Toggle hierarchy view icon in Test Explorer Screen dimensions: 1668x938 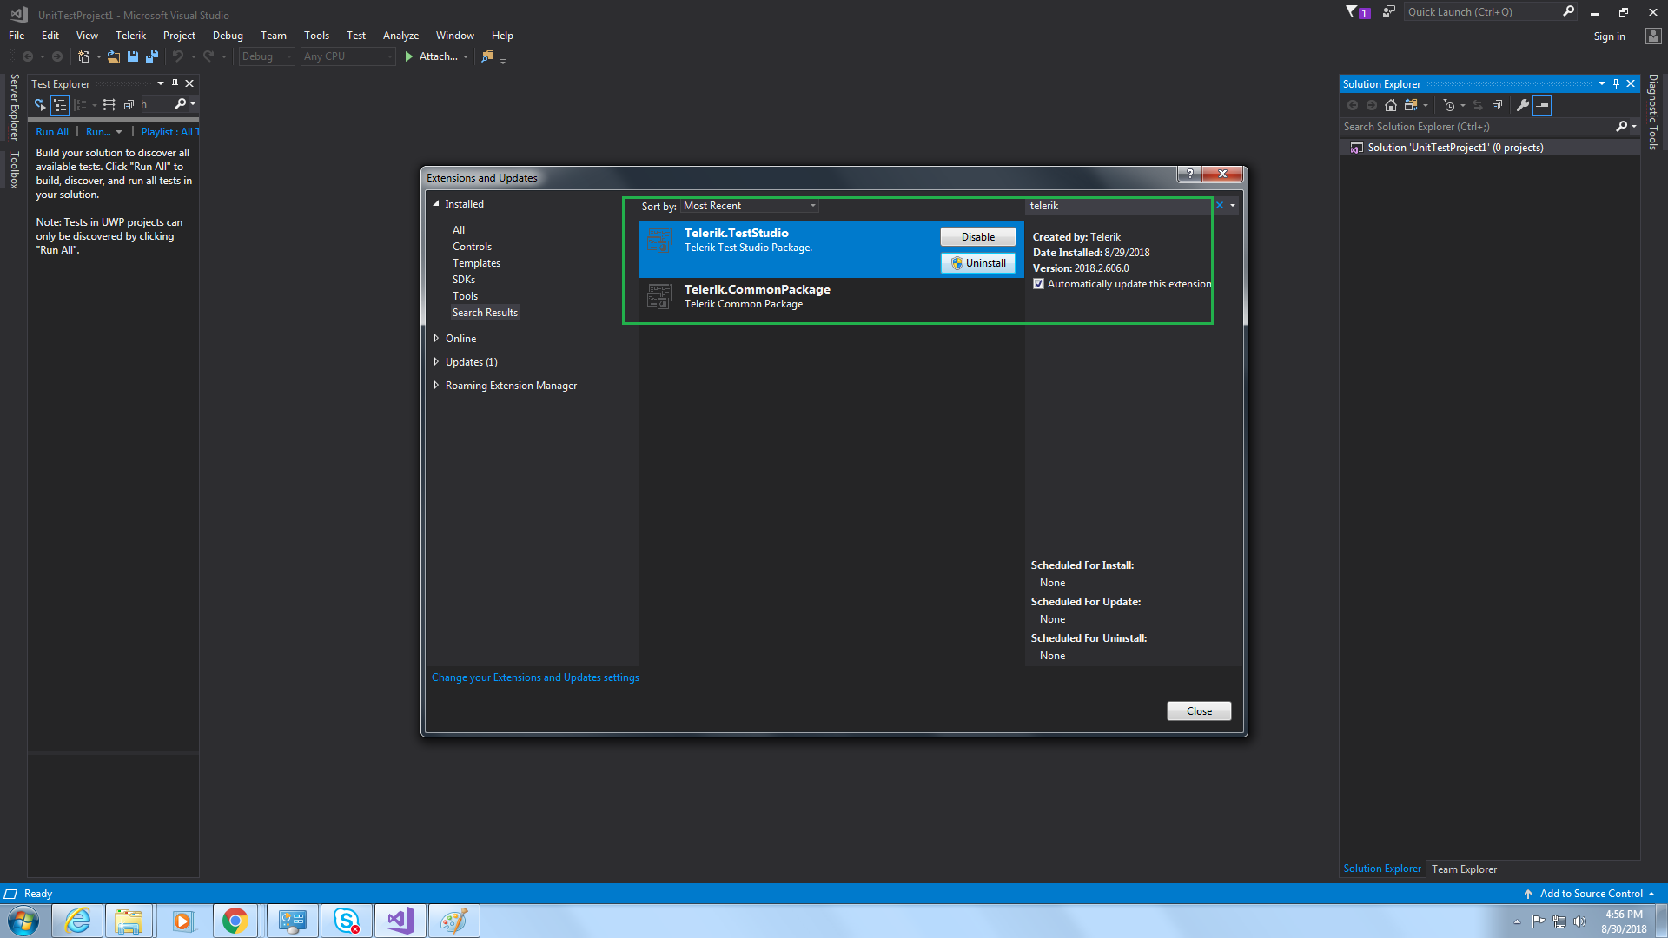pyautogui.click(x=60, y=105)
